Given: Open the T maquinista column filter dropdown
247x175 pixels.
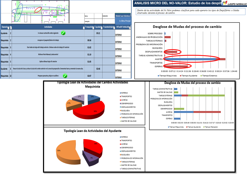Looking at the screenshot, I should (x=93, y=28).
